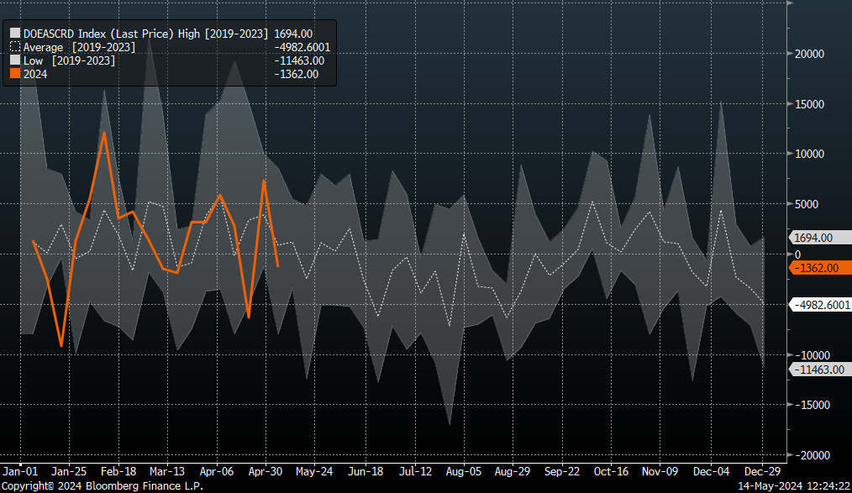Click the Dec-29 x-axis date label
Viewport: 852px width, 493px height.
coord(760,472)
